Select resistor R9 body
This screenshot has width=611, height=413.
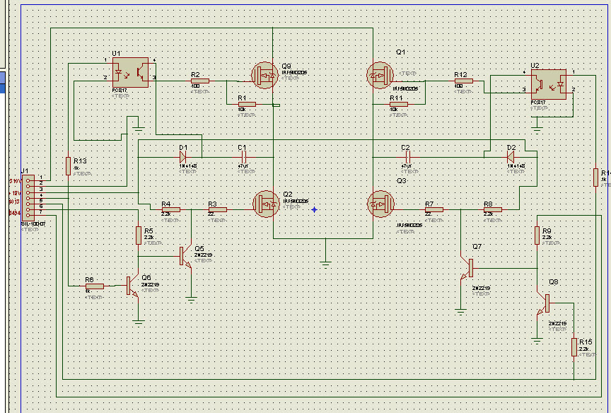537,235
